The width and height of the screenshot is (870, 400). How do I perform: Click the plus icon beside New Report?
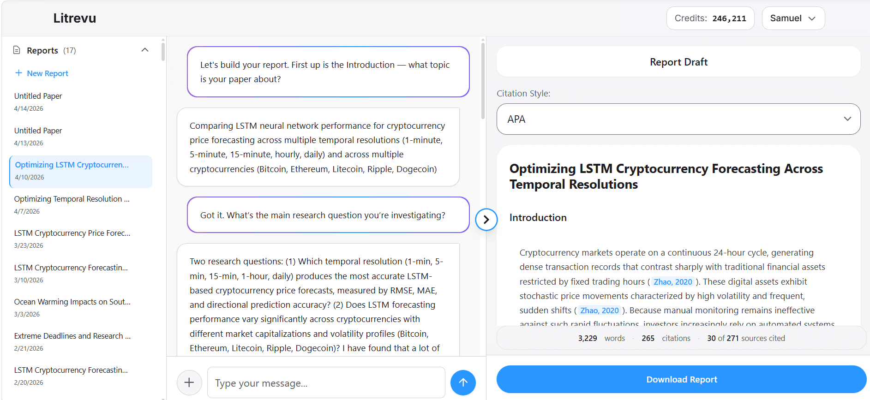(x=18, y=73)
